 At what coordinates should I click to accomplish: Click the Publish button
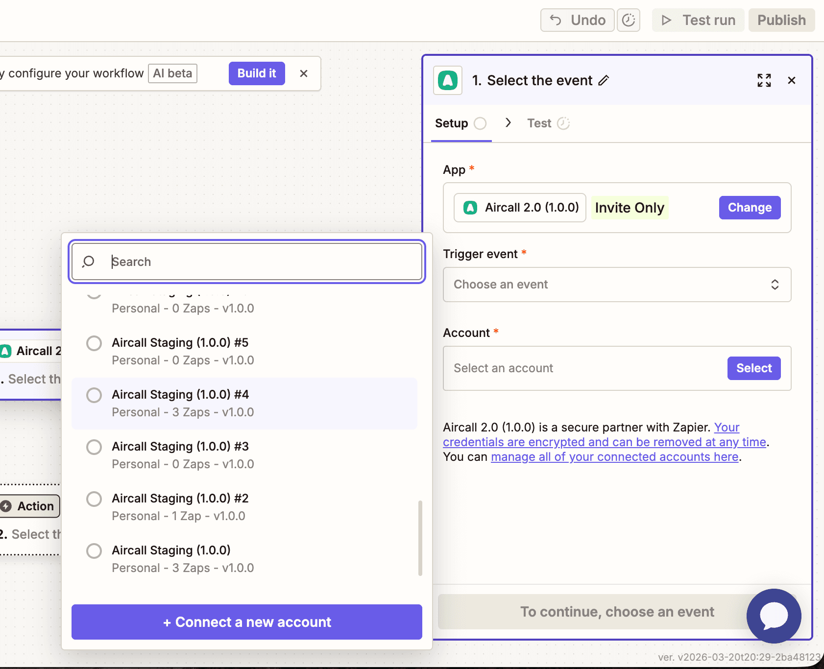pos(781,20)
